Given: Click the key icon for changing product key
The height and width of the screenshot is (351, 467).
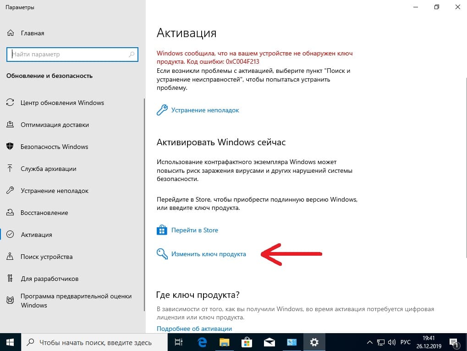Looking at the screenshot, I should pos(162,254).
